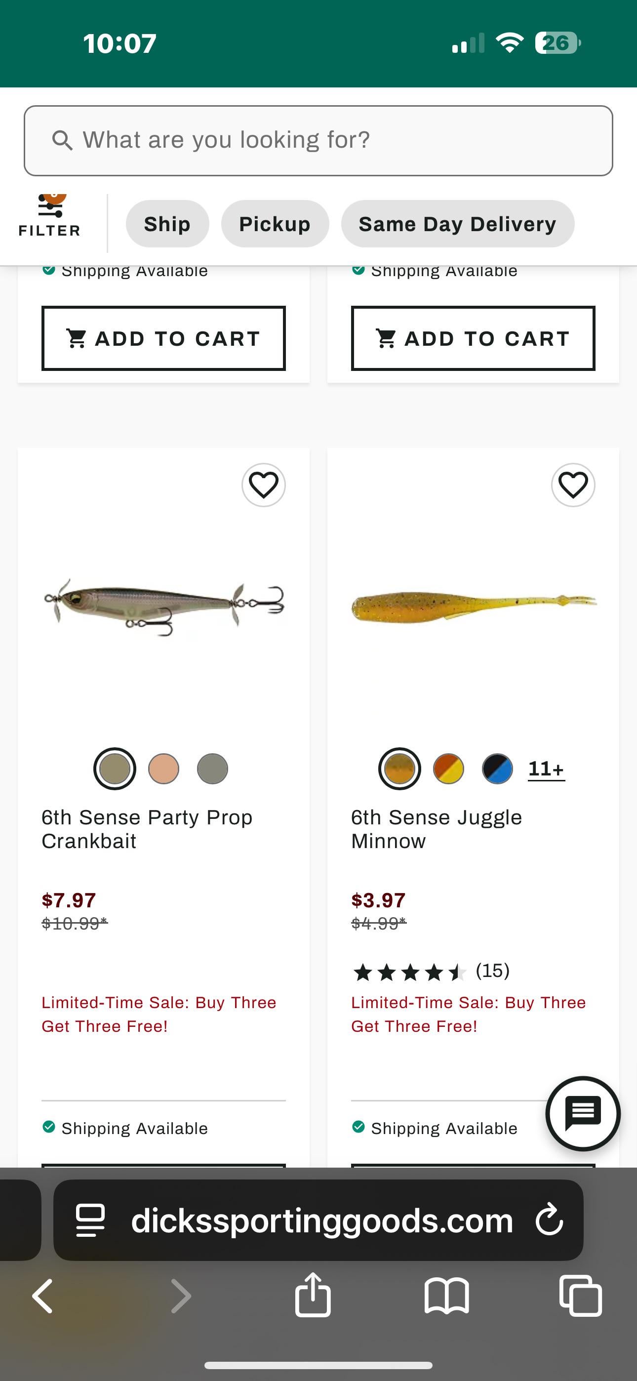Screen dimensions: 637x1381
Task: Go back to the previous page
Action: [x=43, y=1296]
